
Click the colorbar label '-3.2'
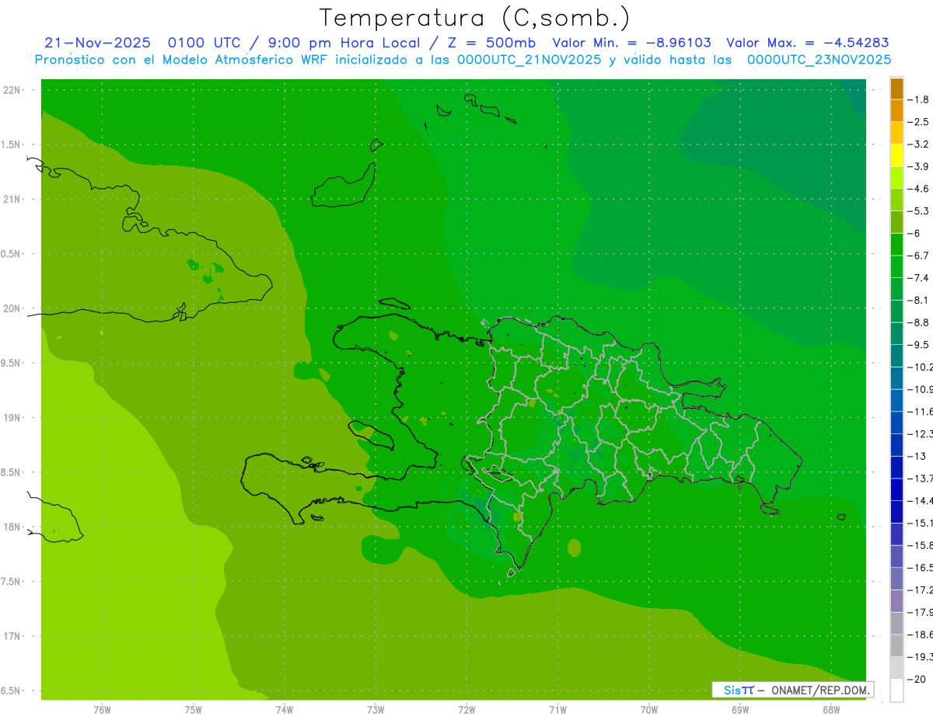918,144
